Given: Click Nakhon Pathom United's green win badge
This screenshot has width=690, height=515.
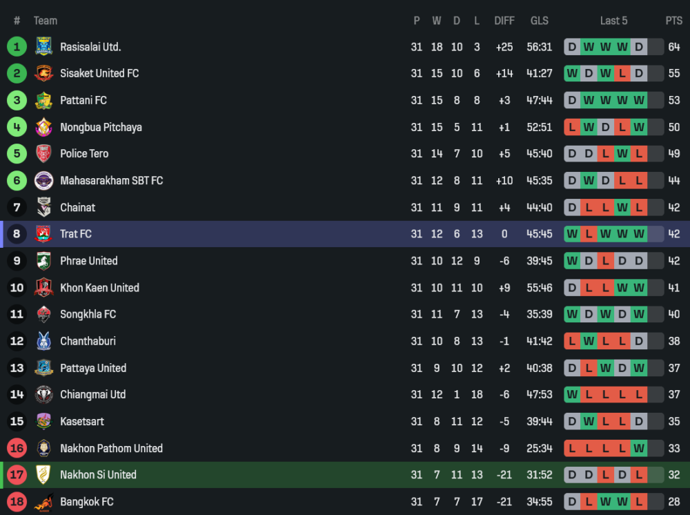Looking at the screenshot, I should 639,448.
